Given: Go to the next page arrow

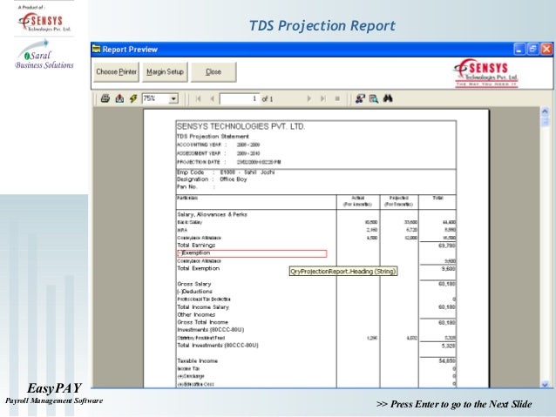Looking at the screenshot, I should pyautogui.click(x=309, y=99).
